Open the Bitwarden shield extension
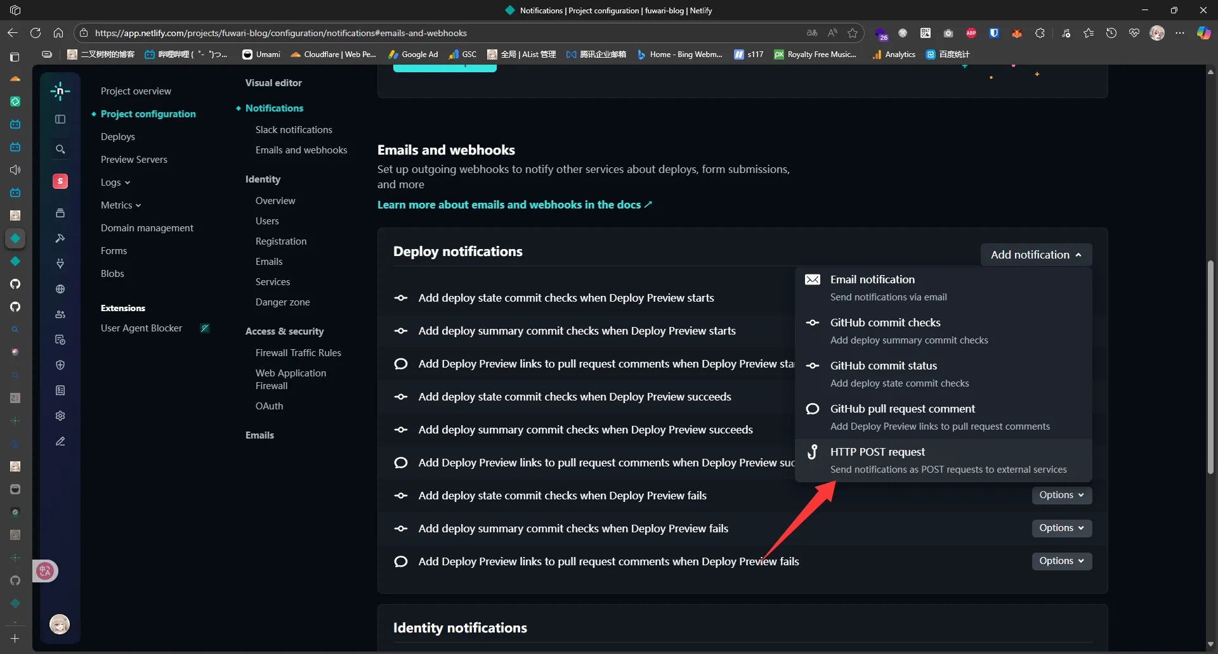 [x=994, y=33]
